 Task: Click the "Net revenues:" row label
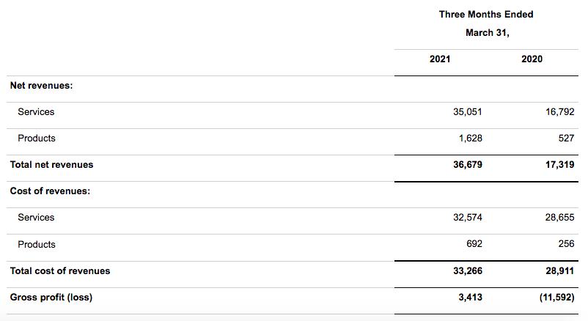(41, 86)
